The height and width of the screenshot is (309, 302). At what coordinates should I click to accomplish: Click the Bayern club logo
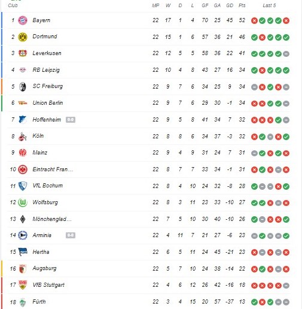pyautogui.click(x=23, y=20)
